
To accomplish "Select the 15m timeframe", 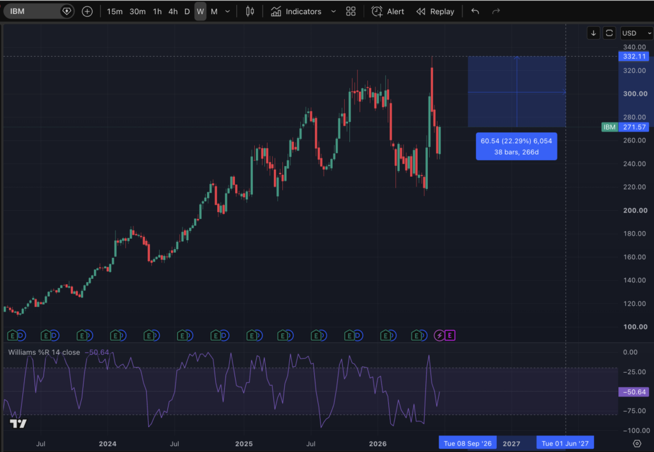I will tap(115, 11).
